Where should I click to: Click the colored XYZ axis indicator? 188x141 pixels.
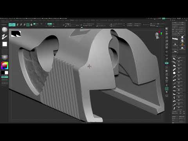click(x=161, y=34)
